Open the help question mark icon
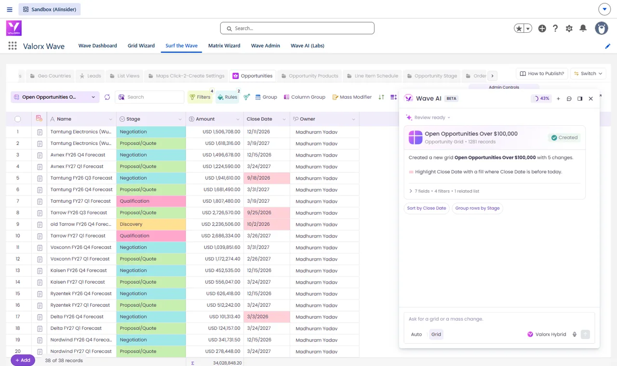This screenshot has width=617, height=366. coord(555,28)
